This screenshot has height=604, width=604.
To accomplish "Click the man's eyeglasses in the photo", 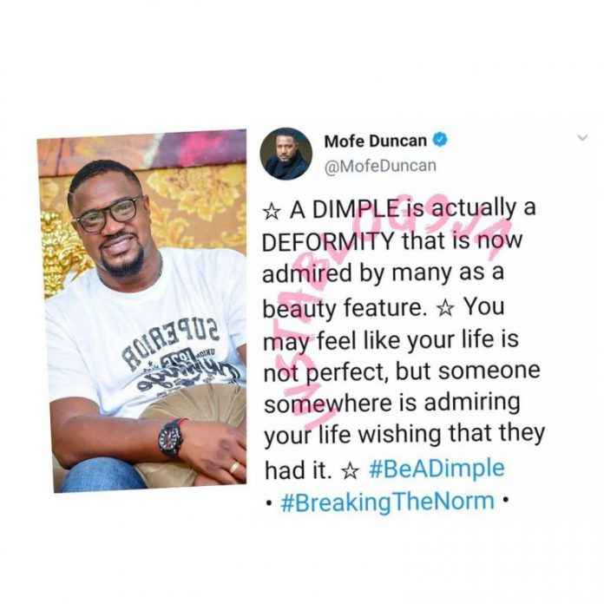I will click(x=108, y=214).
